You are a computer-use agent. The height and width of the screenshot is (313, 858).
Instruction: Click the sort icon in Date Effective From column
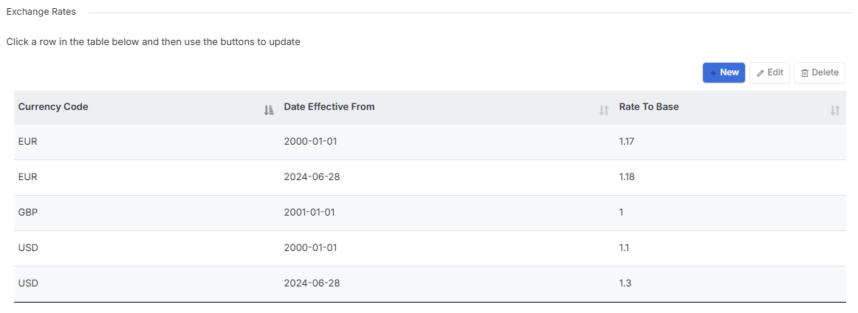603,111
